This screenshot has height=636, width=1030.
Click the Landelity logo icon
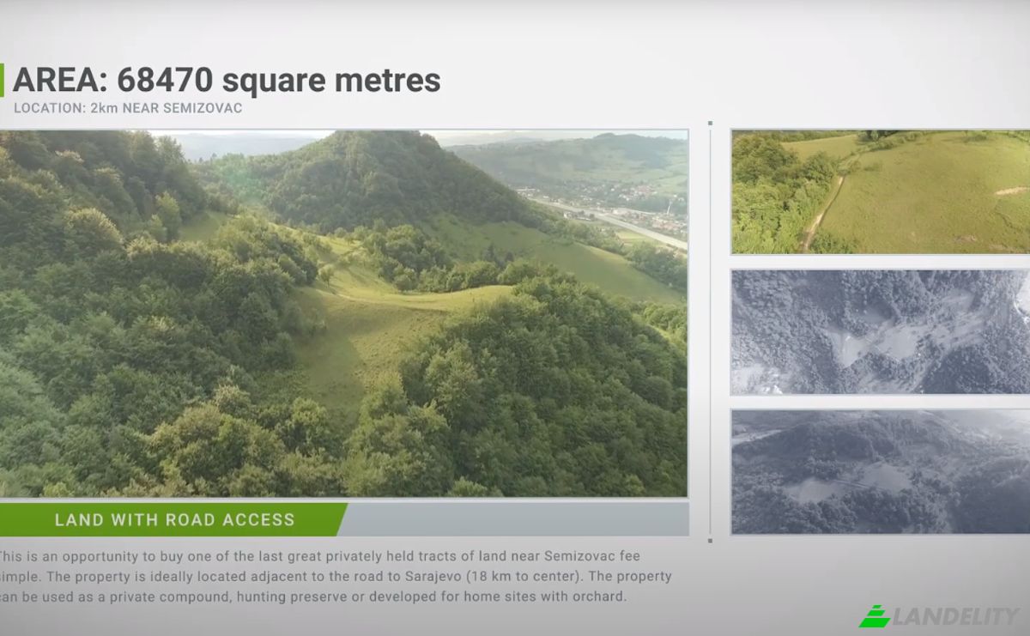coord(875,616)
